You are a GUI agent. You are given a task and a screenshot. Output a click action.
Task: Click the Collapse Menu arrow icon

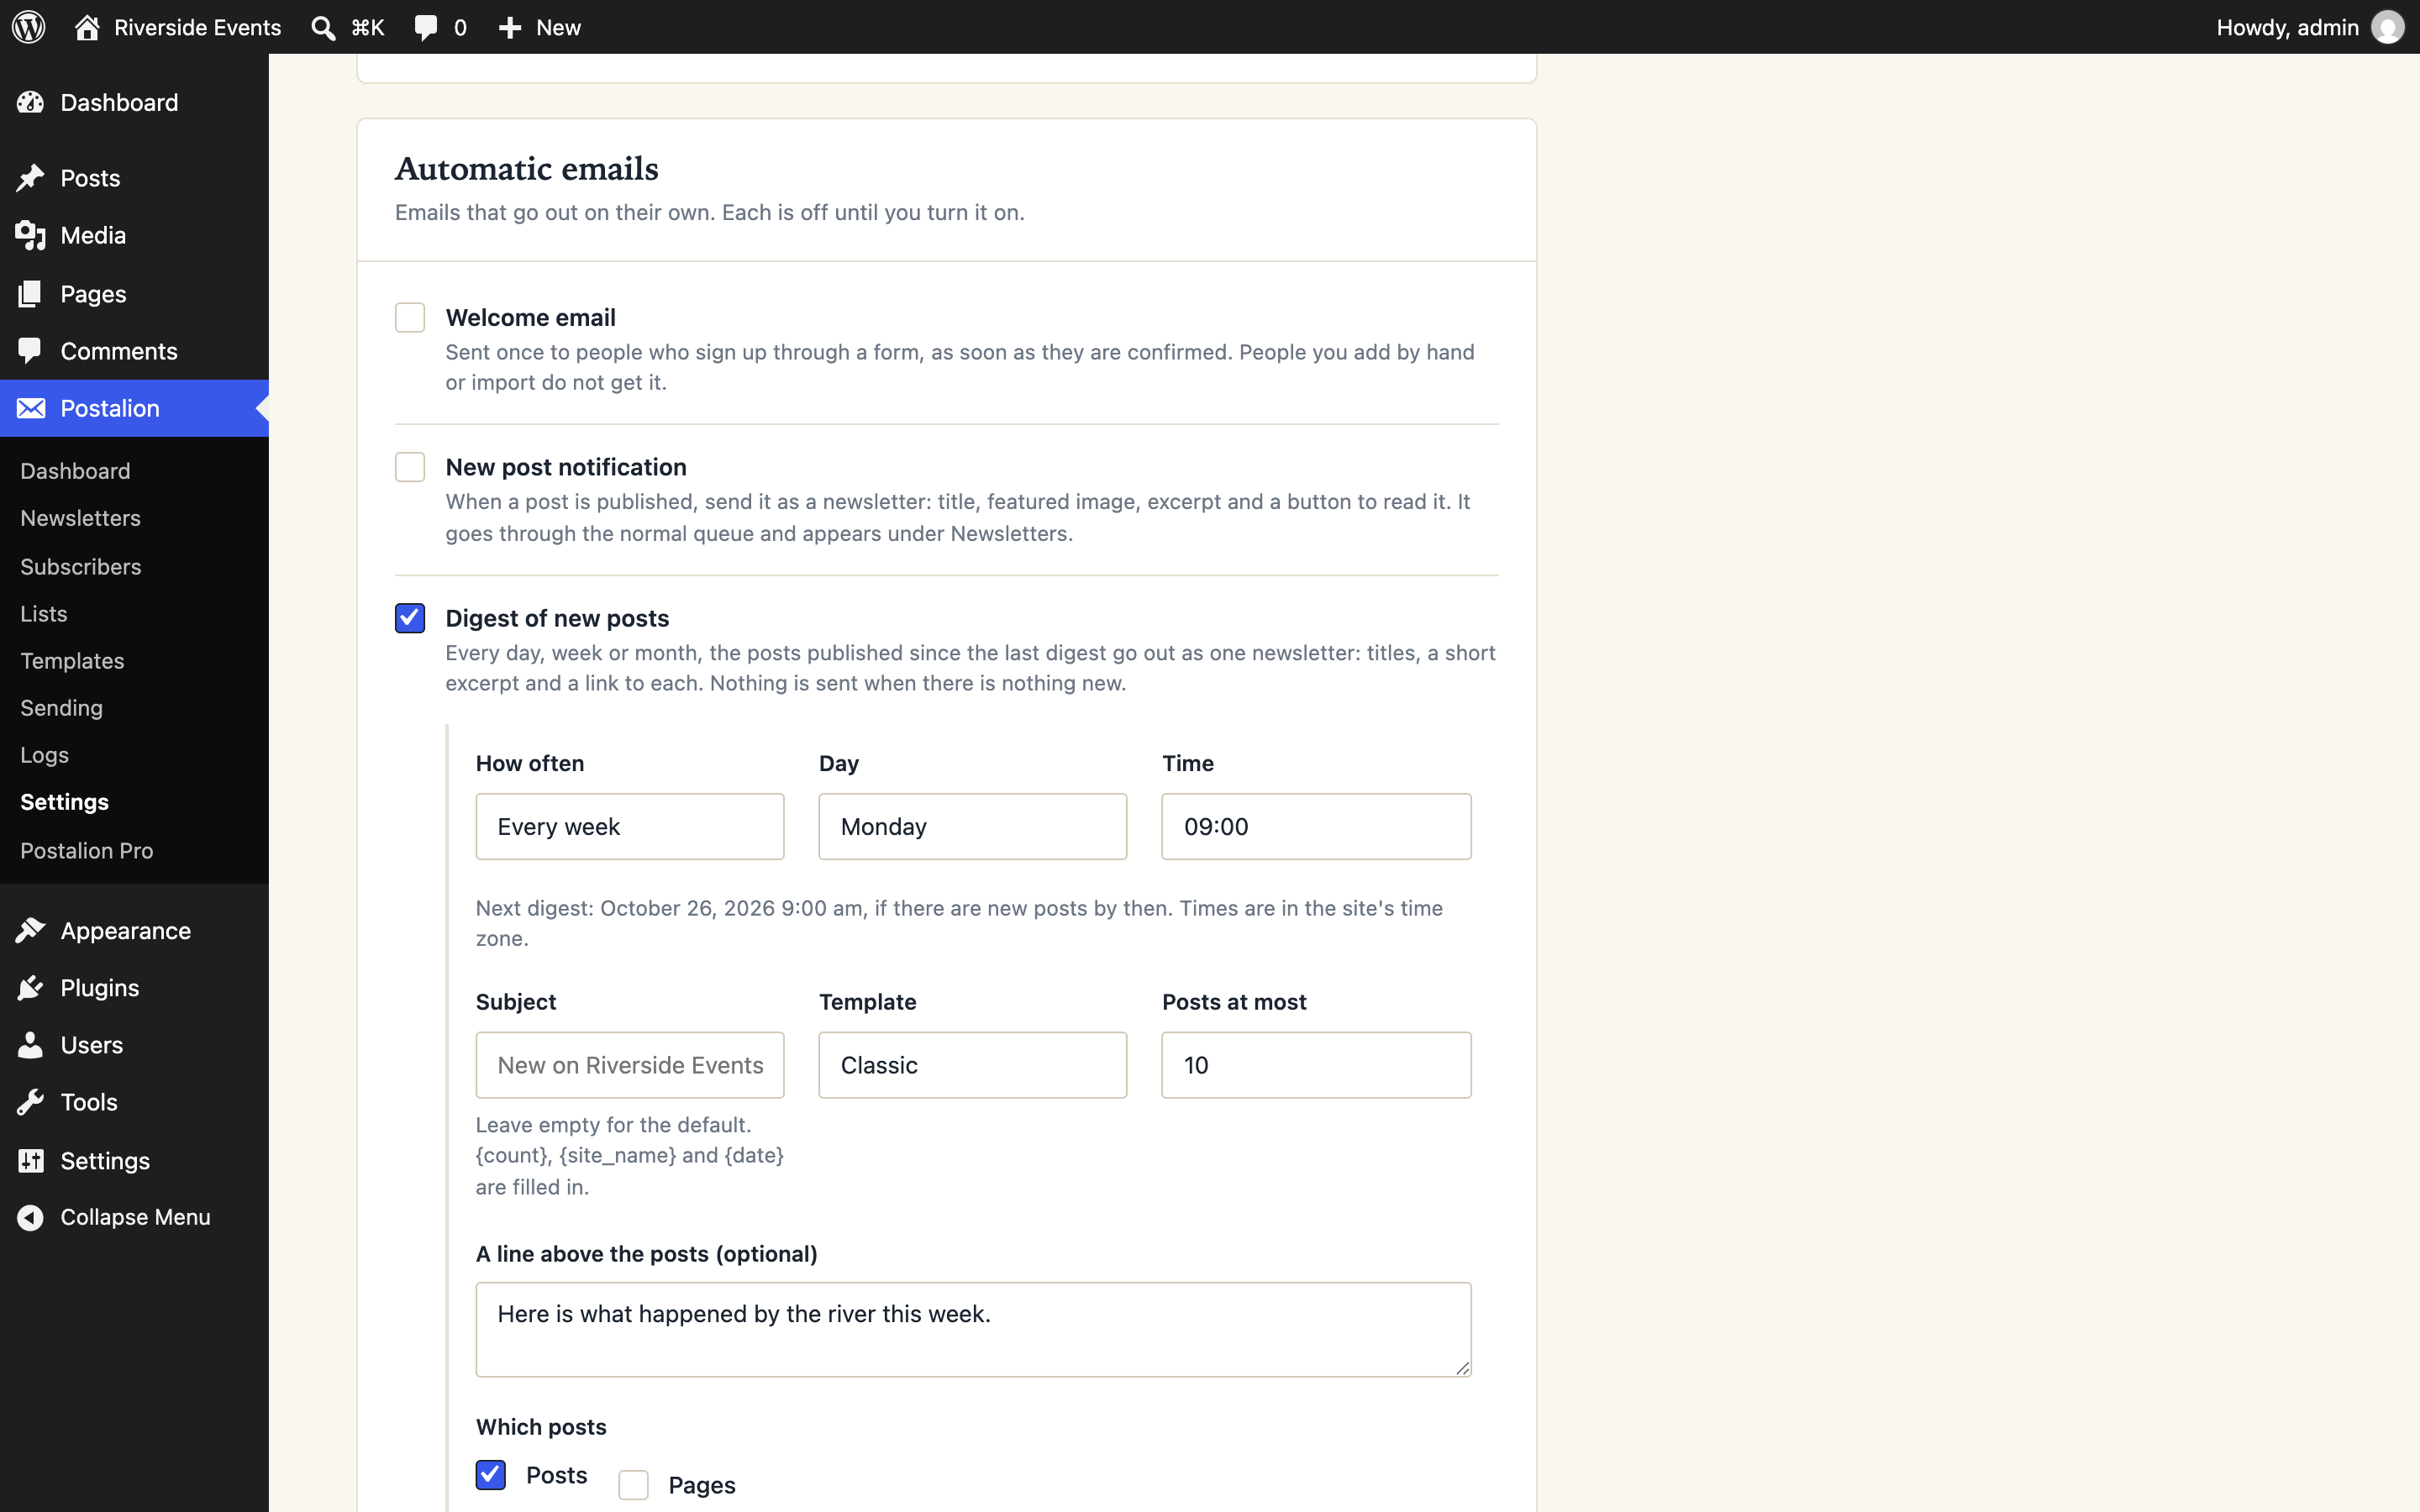pos(31,1217)
